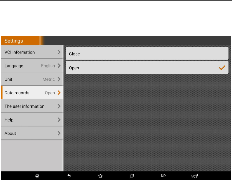Click the Open value in Data records

tap(50, 93)
